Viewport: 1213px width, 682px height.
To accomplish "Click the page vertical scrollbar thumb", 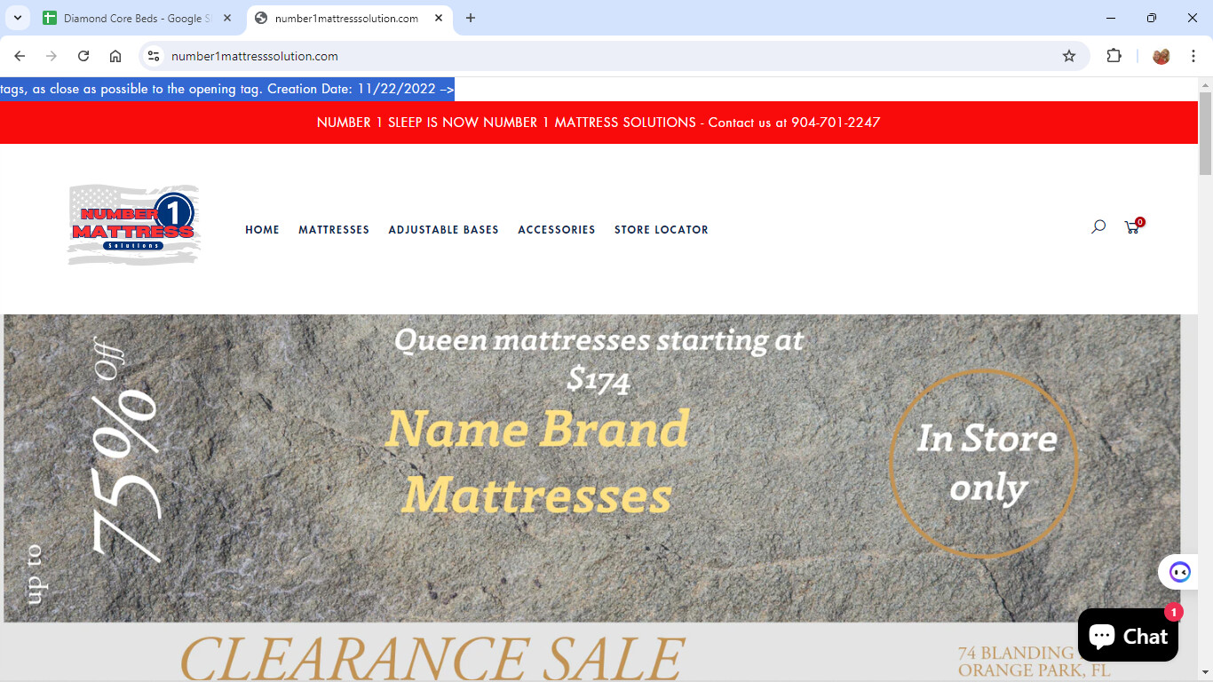I will (1205, 133).
